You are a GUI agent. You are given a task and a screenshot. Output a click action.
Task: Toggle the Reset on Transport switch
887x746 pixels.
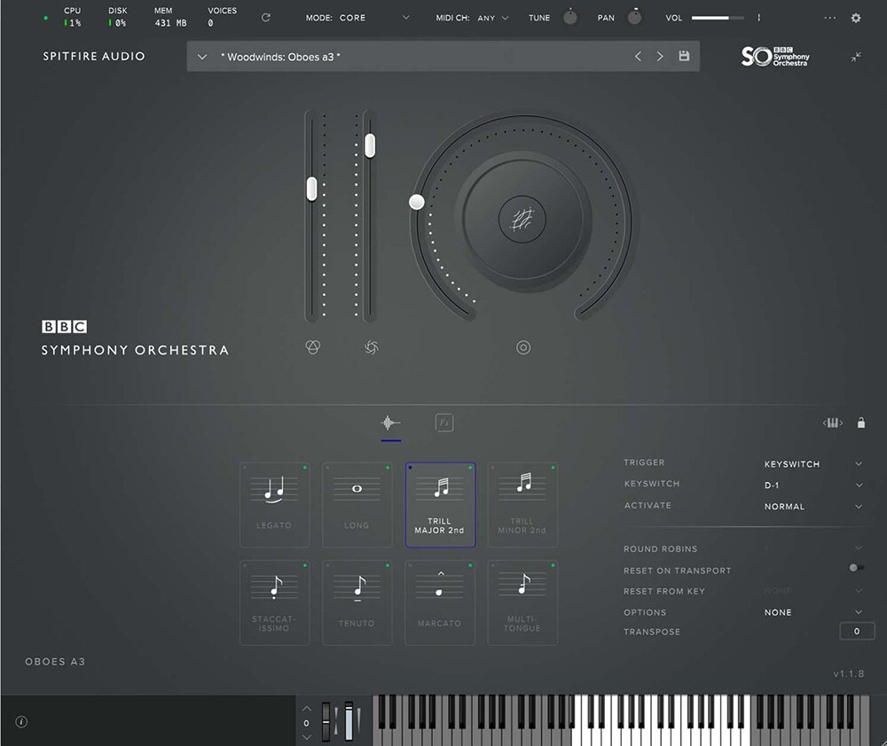(857, 568)
